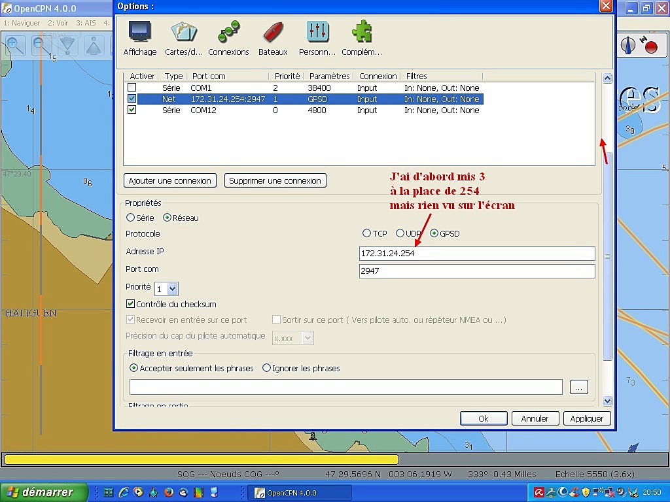Click the zoom out magnifier on chart toolbar
The width and height of the screenshot is (670, 502).
pyautogui.click(x=41, y=45)
